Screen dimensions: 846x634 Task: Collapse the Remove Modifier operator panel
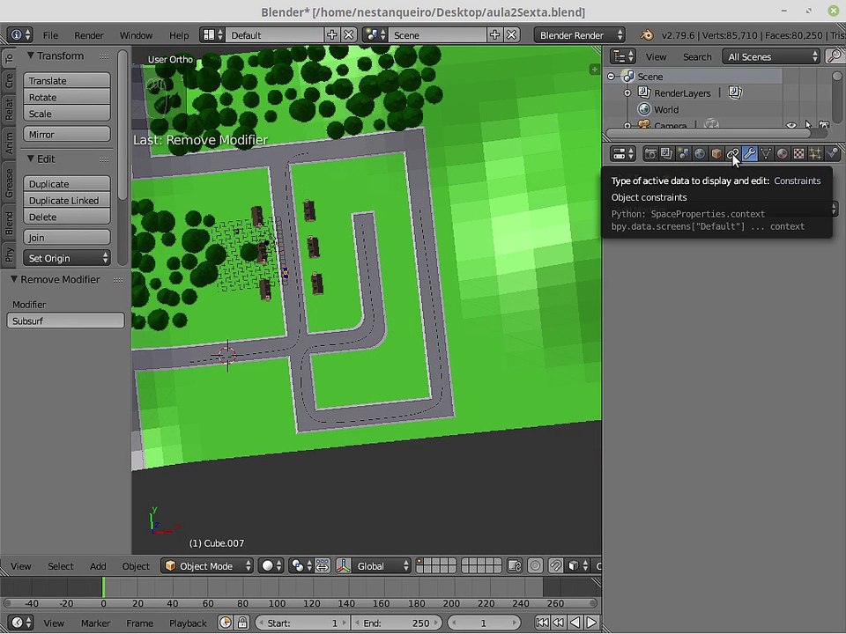point(14,279)
